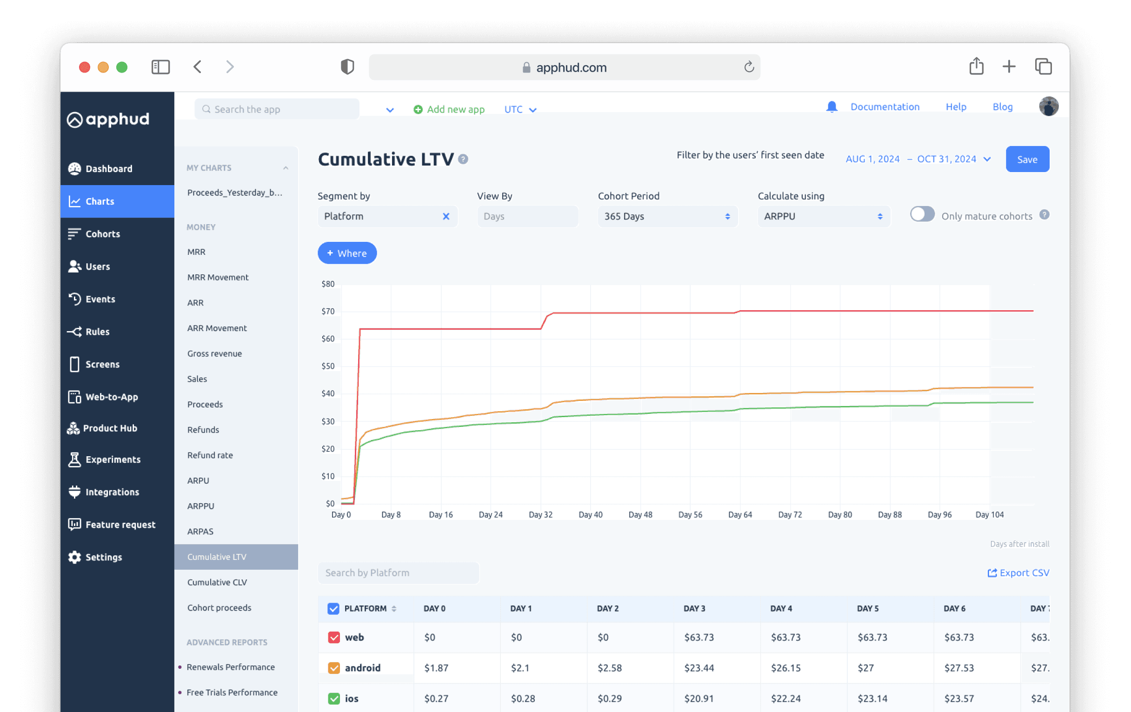Open the Calculate using ARPPU dropdown
The image size is (1131, 712).
(x=823, y=216)
